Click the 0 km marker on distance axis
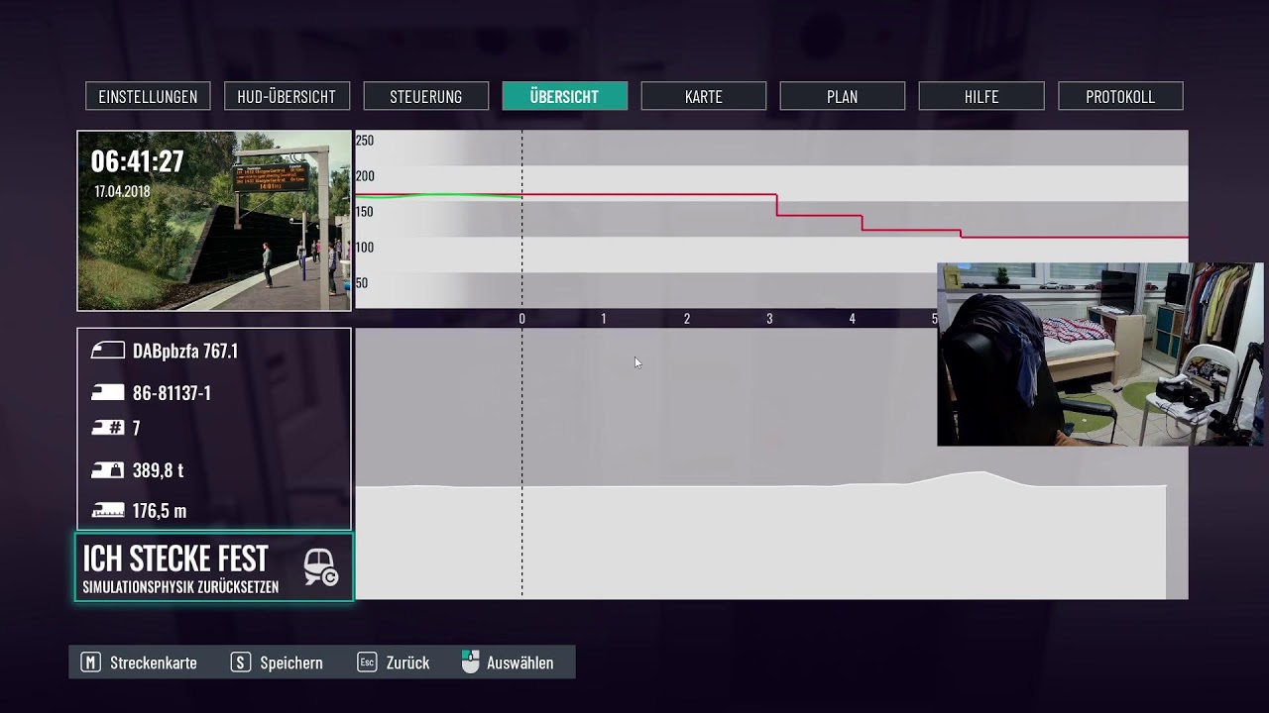Image resolution: width=1269 pixels, height=713 pixels. click(521, 319)
